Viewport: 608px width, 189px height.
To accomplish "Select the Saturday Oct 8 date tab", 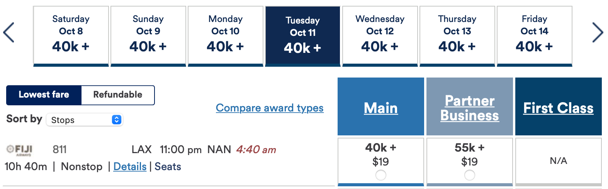I will 71,35.
